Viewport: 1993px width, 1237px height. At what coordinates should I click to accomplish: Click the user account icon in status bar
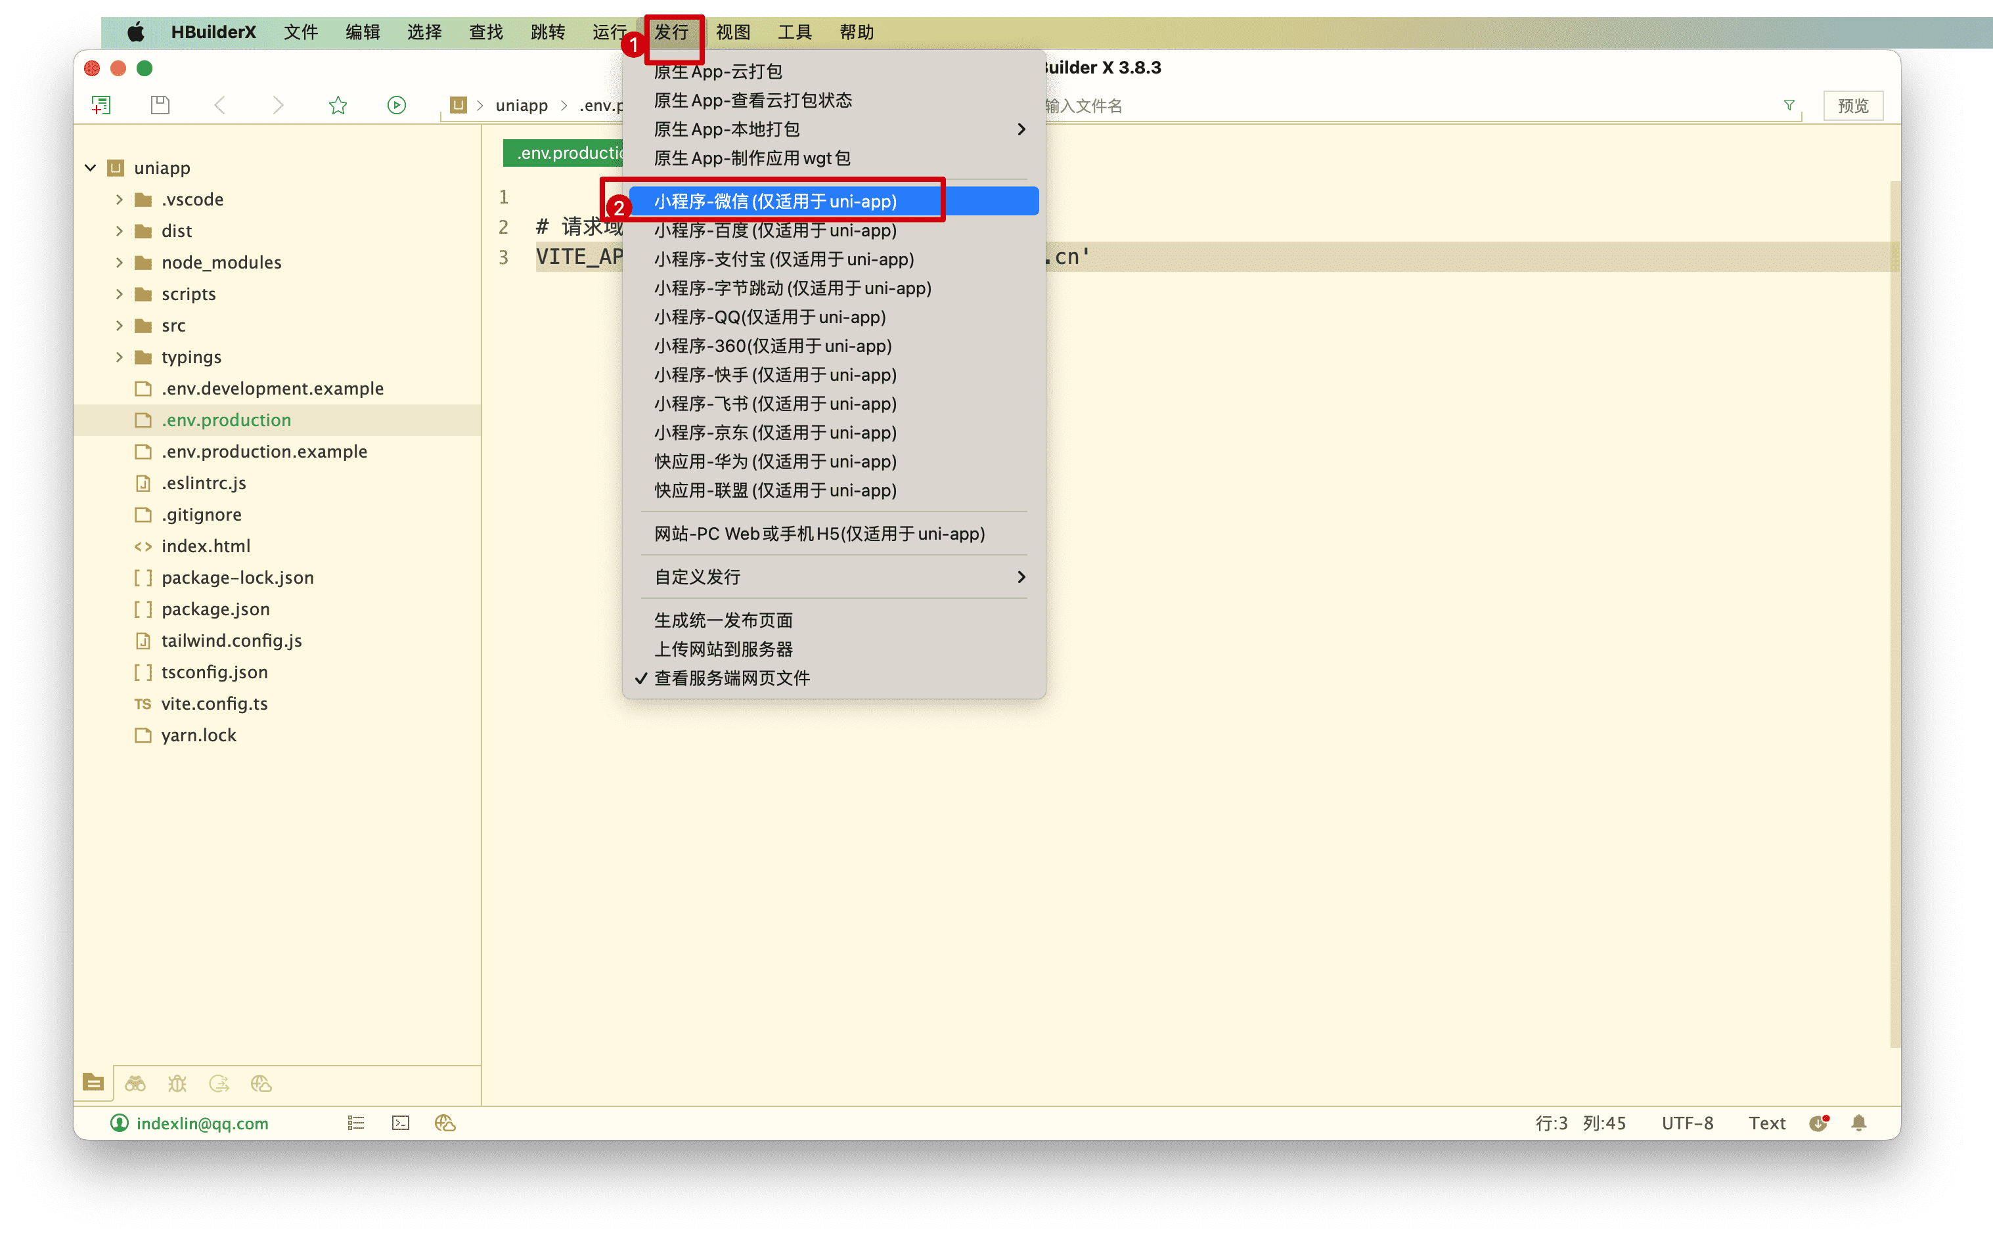click(x=120, y=1123)
